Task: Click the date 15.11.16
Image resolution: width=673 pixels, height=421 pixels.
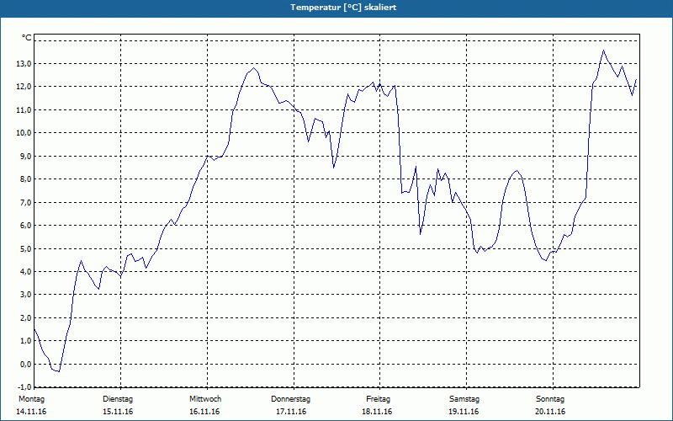Action: point(118,412)
